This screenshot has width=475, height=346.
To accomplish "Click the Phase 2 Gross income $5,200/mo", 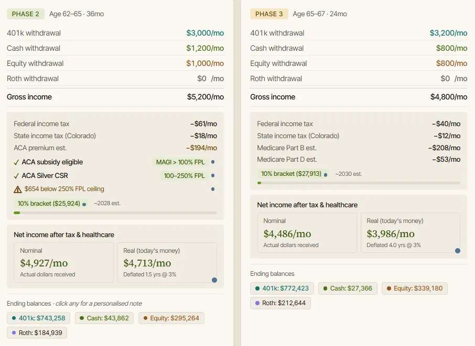I will (x=206, y=97).
